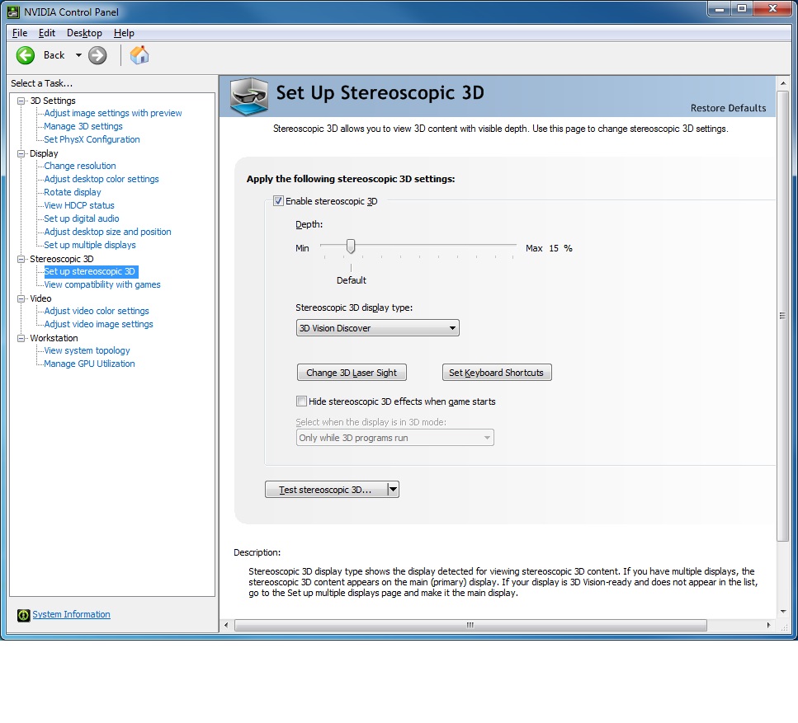This screenshot has width=798, height=723.
Task: Select Adjust image settings with preview
Action: click(113, 113)
